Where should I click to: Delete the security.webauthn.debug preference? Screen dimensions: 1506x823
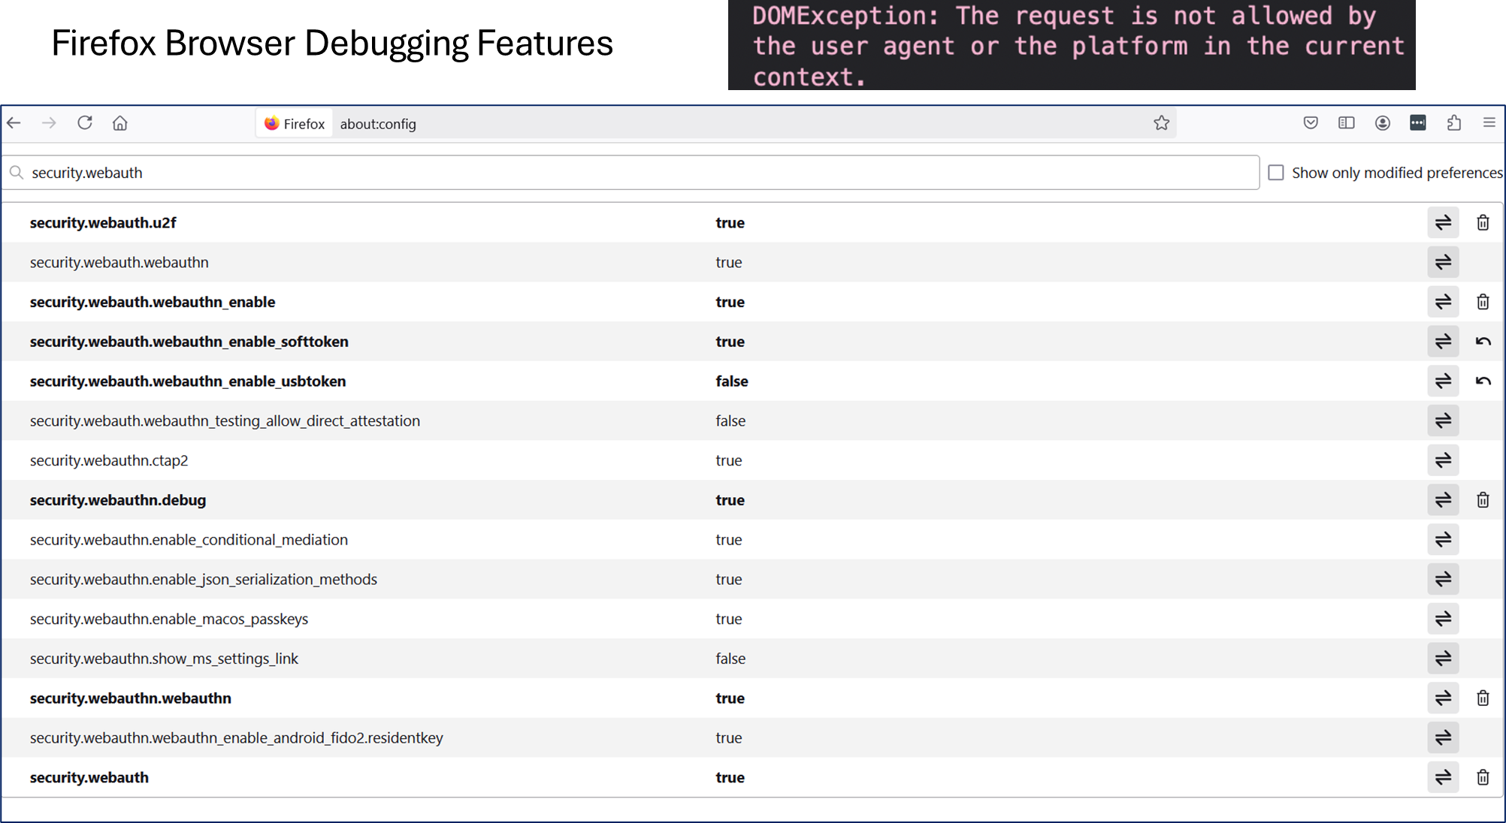1483,500
